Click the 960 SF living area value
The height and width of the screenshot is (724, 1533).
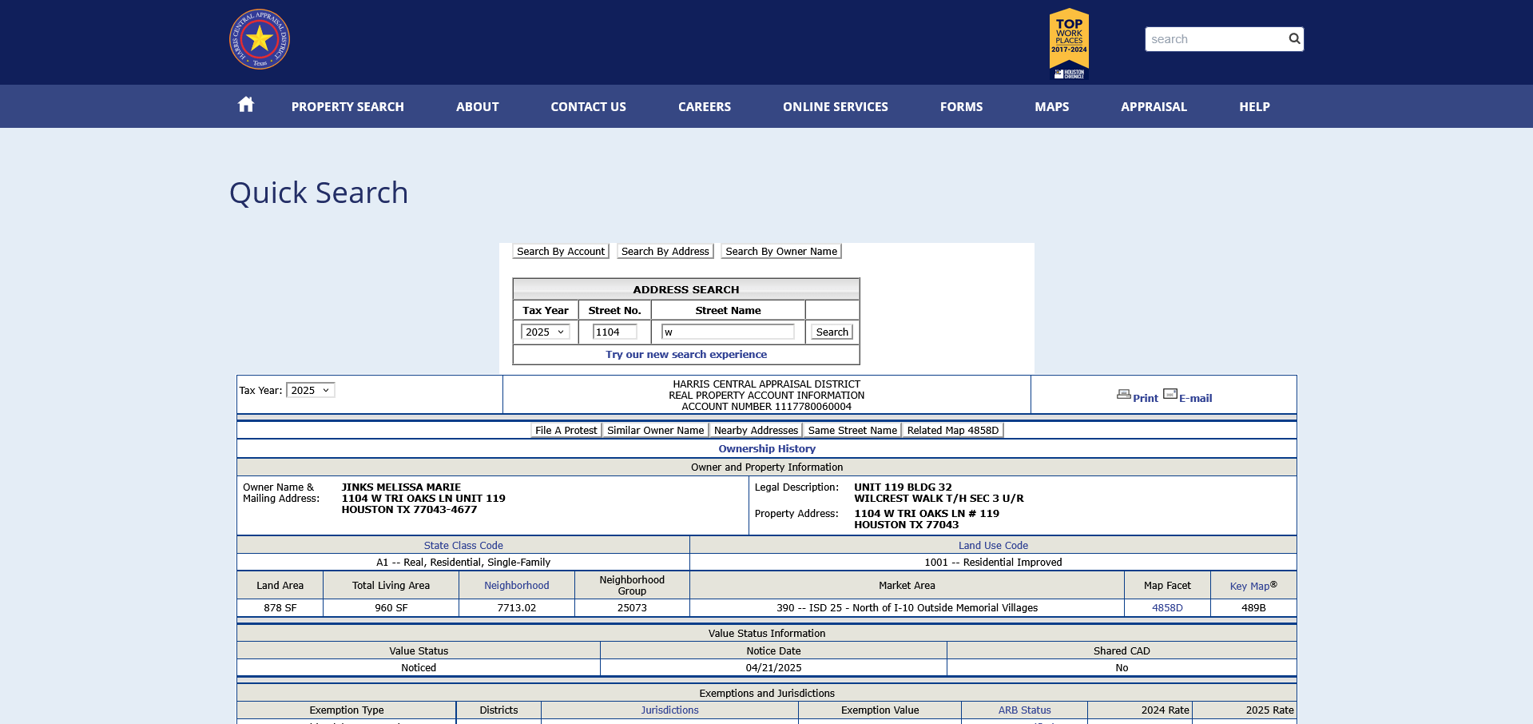click(x=391, y=607)
